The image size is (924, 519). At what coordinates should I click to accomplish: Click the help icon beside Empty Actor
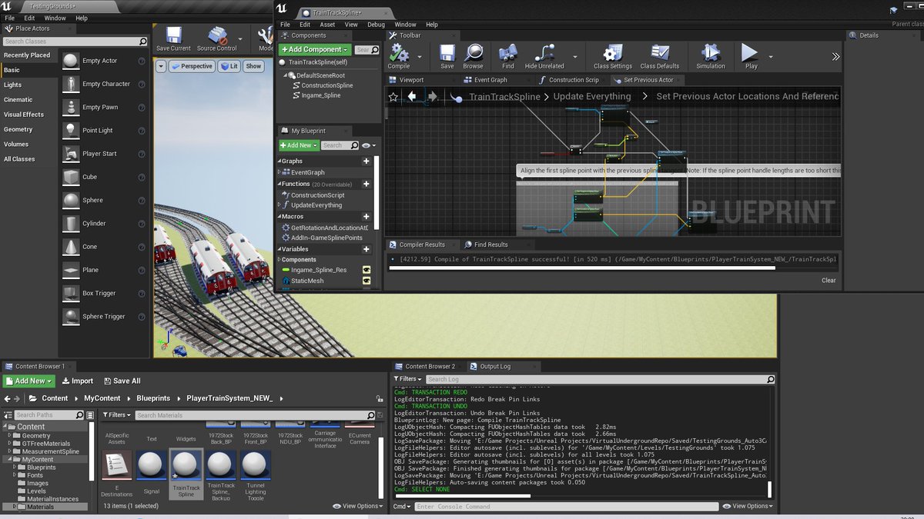click(x=142, y=61)
